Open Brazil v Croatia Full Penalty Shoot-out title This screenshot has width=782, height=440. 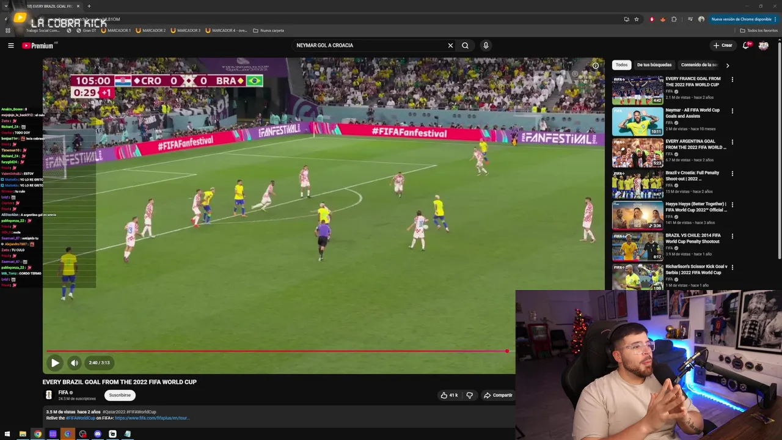point(692,176)
